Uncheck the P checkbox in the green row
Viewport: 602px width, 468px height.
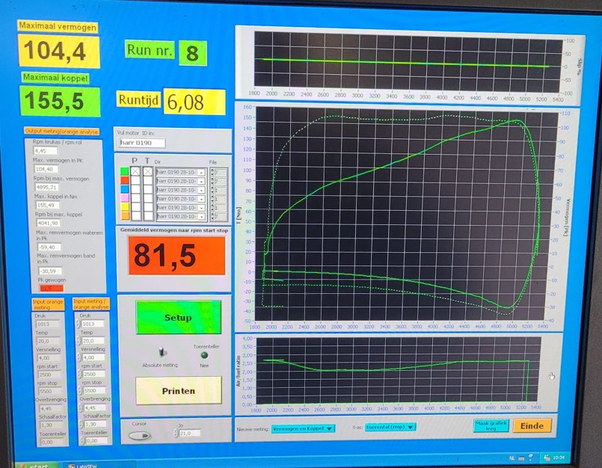click(x=135, y=172)
